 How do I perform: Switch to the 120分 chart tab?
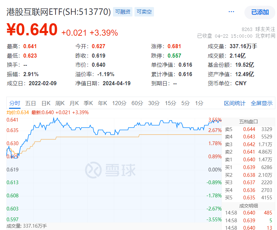pos(119,103)
